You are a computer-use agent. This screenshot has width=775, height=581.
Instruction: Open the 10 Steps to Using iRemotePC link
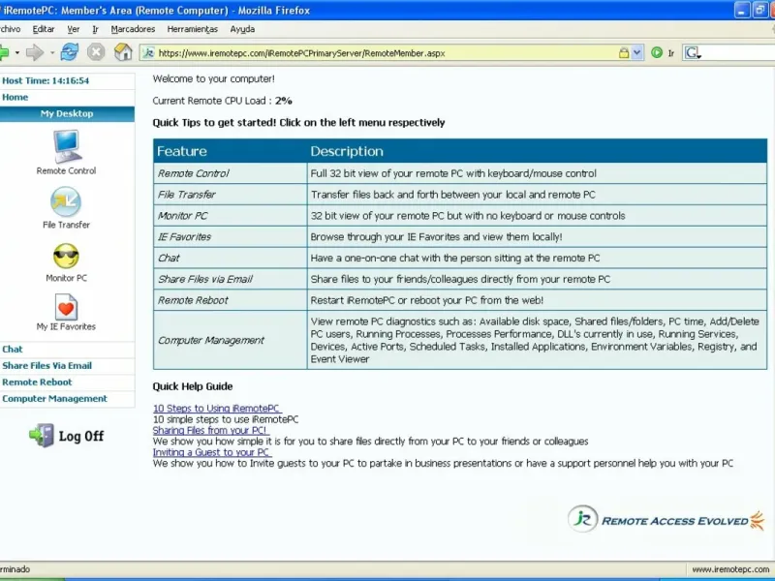216,408
